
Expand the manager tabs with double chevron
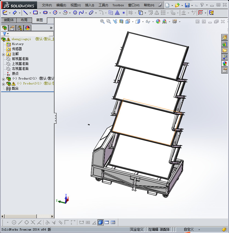click(x=51, y=28)
